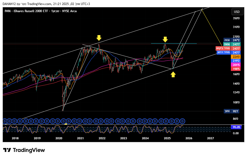Click the 2021 label on time axis

click(x=80, y=138)
